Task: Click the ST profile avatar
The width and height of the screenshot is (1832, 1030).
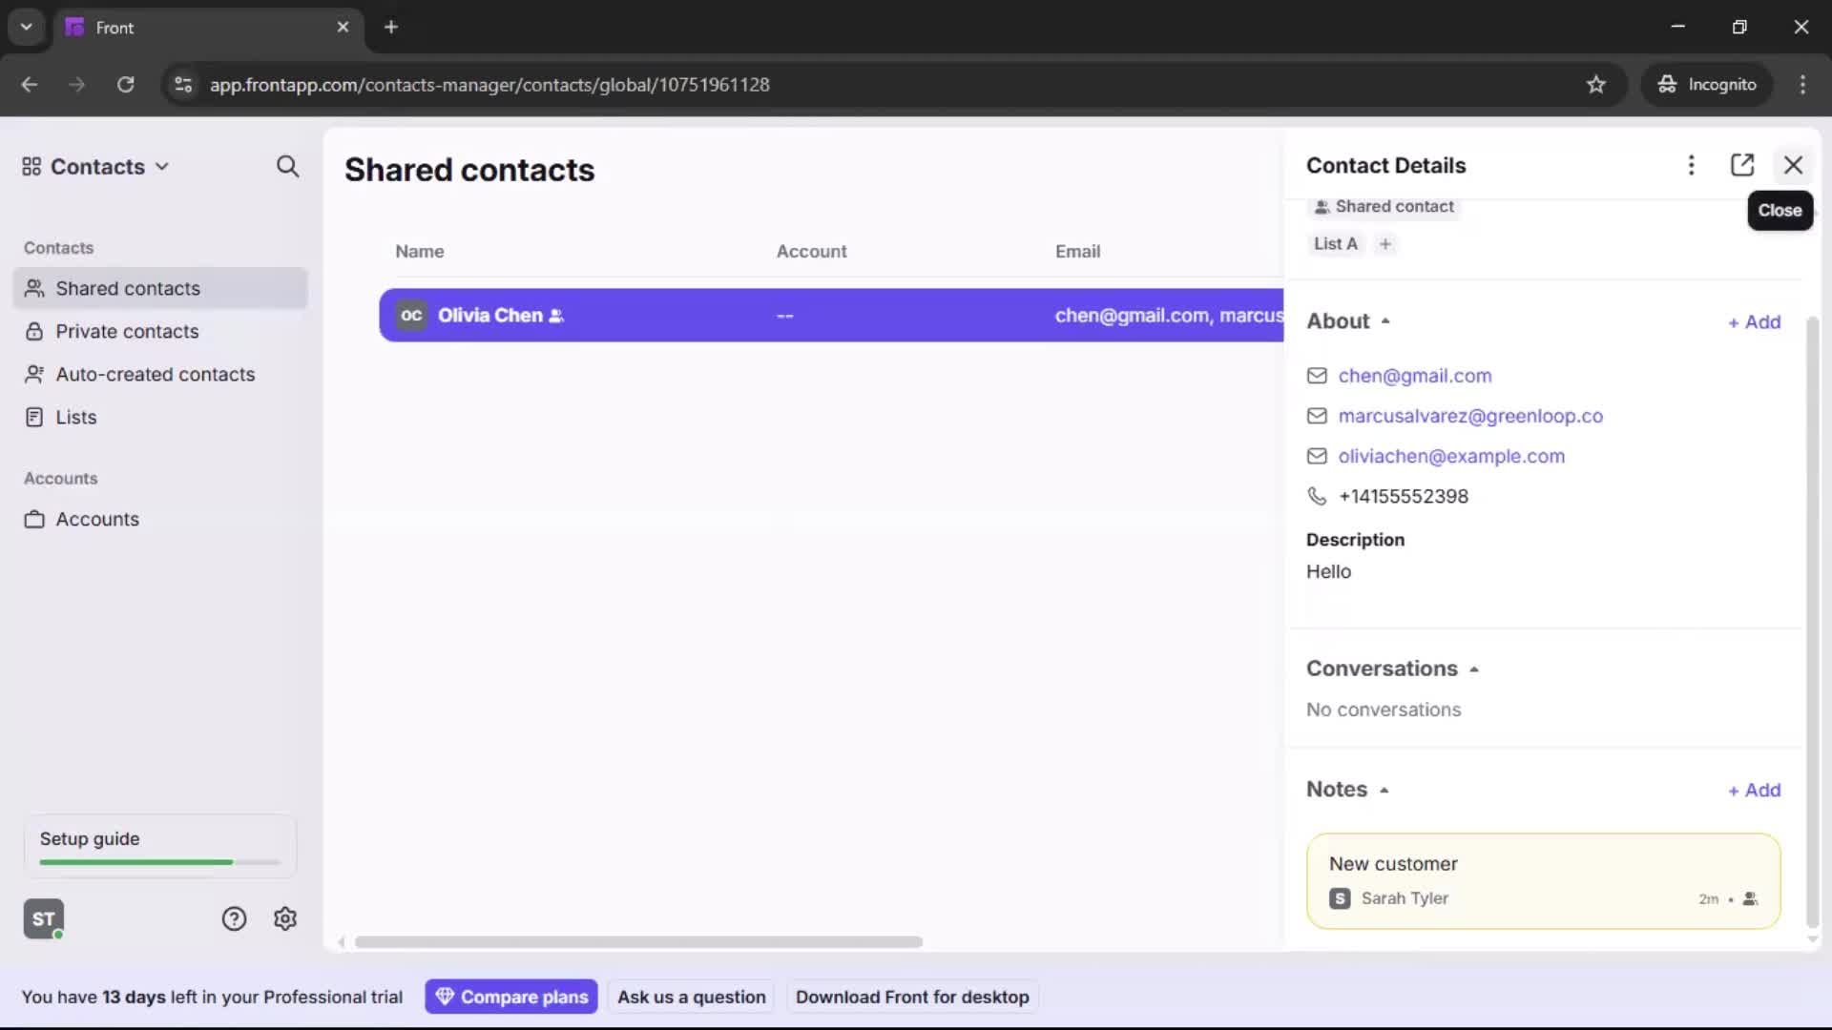Action: pos(43,918)
